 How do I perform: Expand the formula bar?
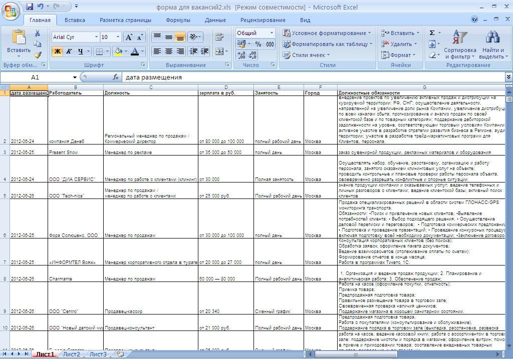508,77
